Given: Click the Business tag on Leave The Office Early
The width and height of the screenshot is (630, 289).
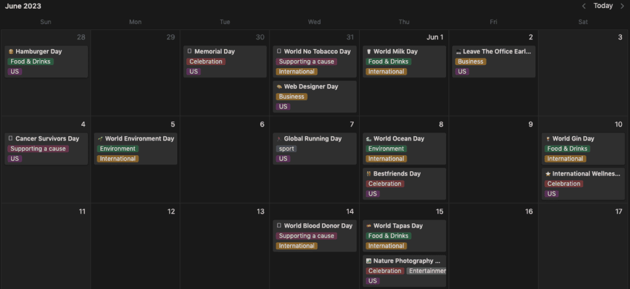Looking at the screenshot, I should 471,62.
